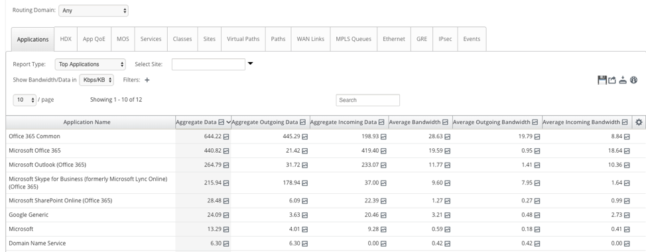Click the floppy disk save report icon

click(602, 80)
